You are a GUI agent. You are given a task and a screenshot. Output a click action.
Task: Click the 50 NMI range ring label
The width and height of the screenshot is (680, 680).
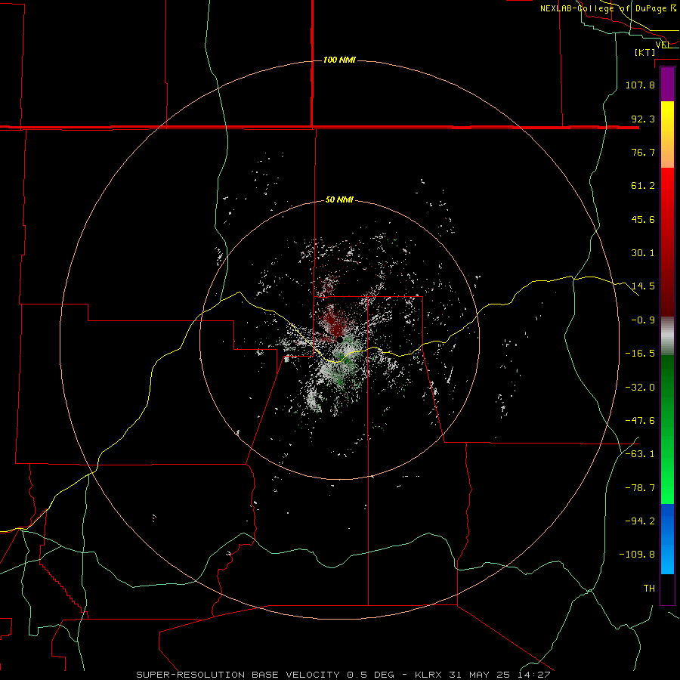(x=339, y=199)
